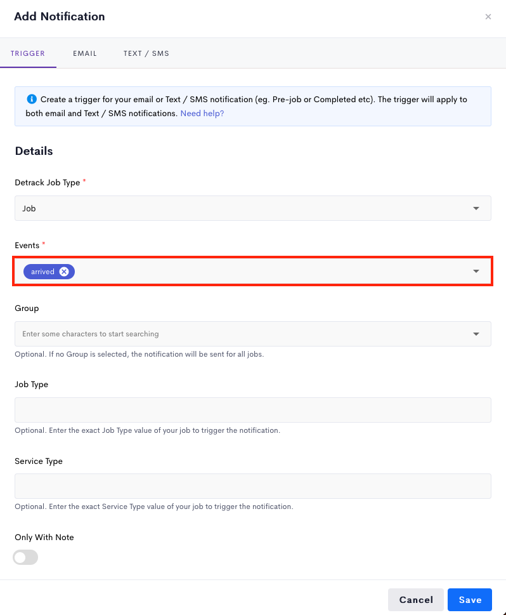Open the Events dropdown arrow
This screenshot has width=506, height=615.
[x=476, y=271]
